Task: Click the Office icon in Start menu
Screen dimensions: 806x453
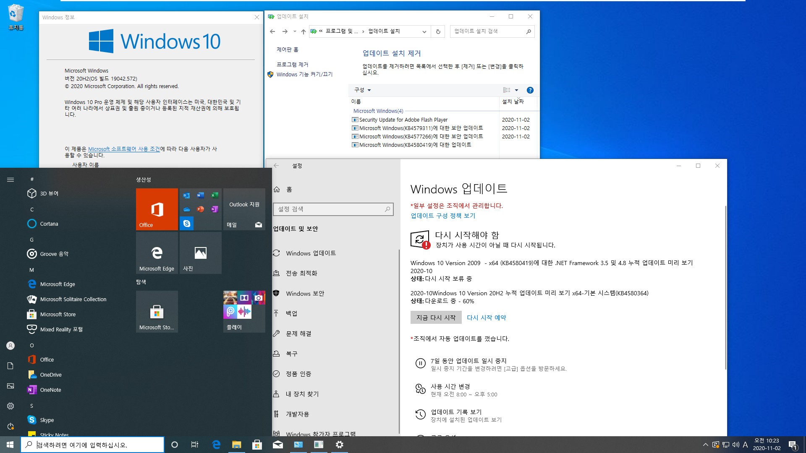Action: point(157,209)
